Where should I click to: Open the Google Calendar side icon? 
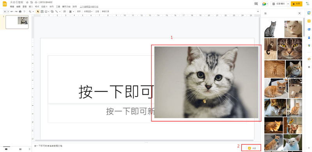click(x=309, y=13)
